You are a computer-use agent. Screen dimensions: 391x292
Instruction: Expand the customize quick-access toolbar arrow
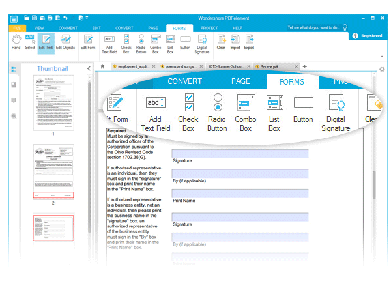click(87, 18)
